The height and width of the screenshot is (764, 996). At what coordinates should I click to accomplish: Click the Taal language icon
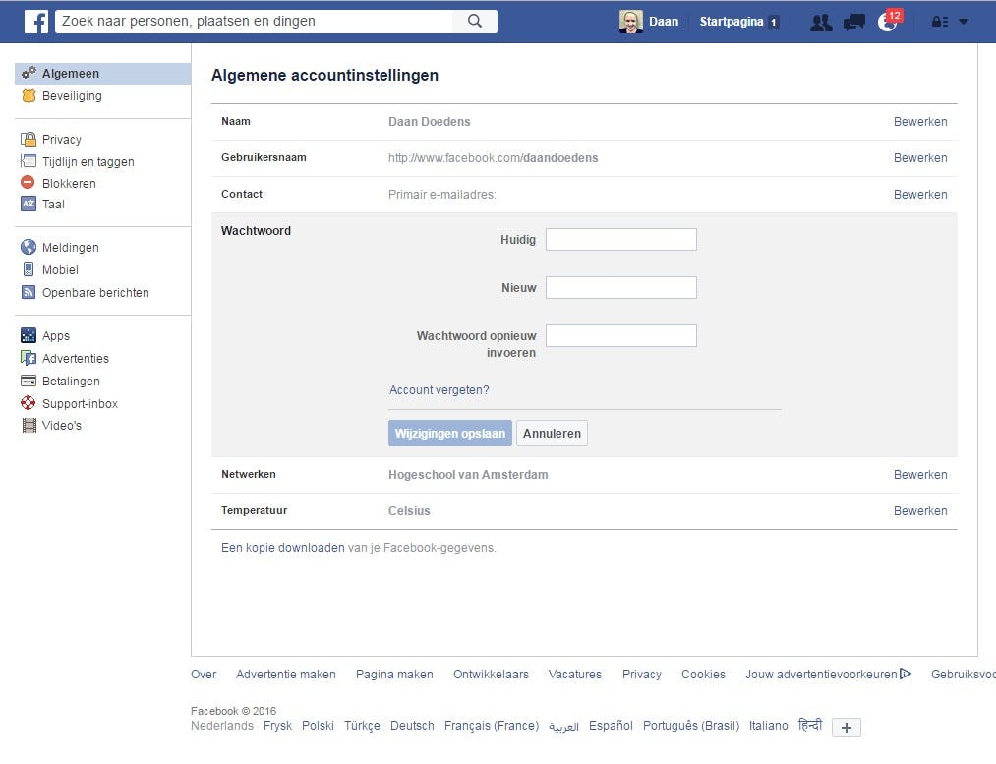tap(29, 204)
